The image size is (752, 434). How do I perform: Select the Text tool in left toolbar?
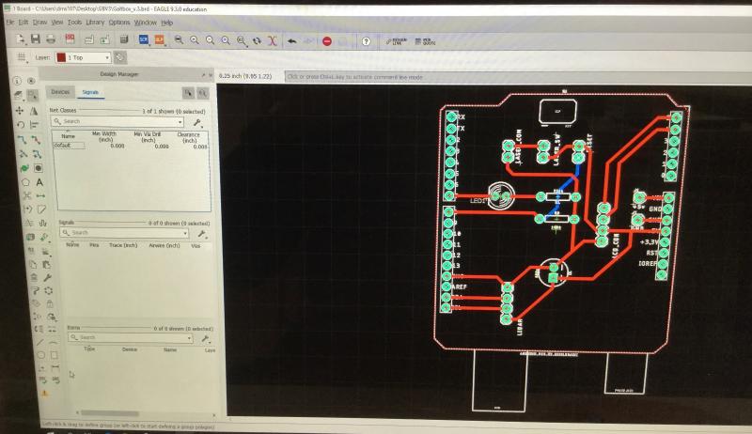click(39, 182)
